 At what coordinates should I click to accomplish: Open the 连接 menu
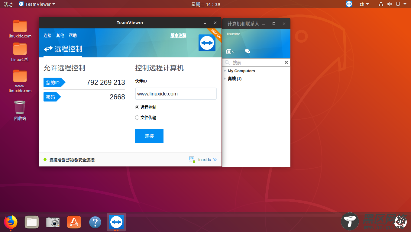click(47, 35)
